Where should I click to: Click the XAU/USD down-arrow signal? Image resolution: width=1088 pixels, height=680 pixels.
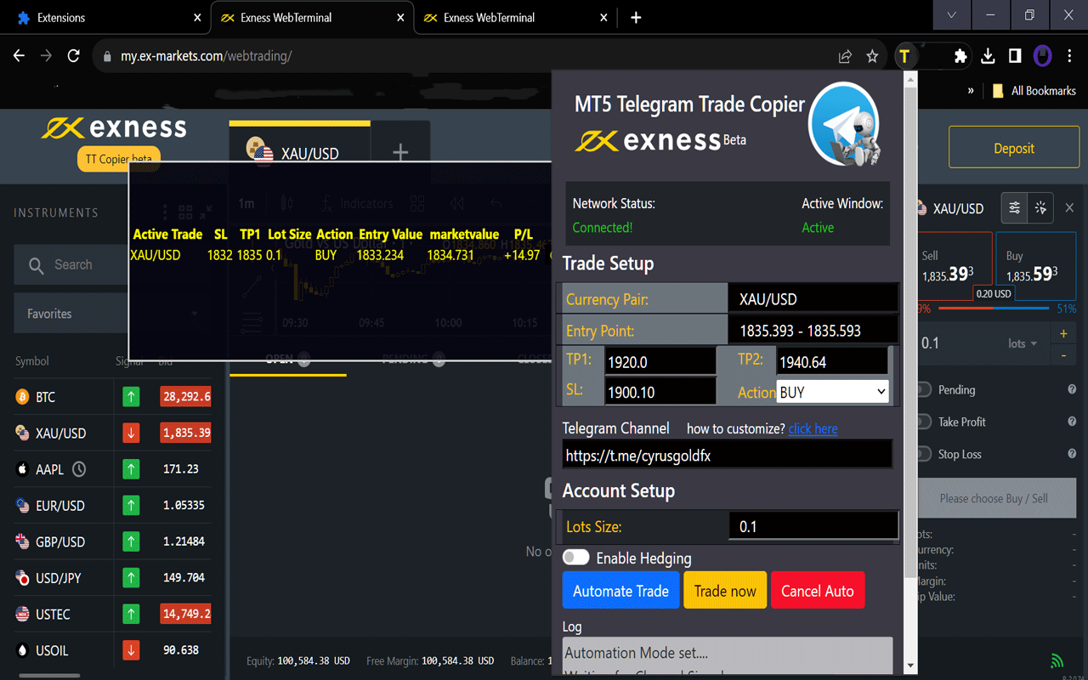coord(131,433)
